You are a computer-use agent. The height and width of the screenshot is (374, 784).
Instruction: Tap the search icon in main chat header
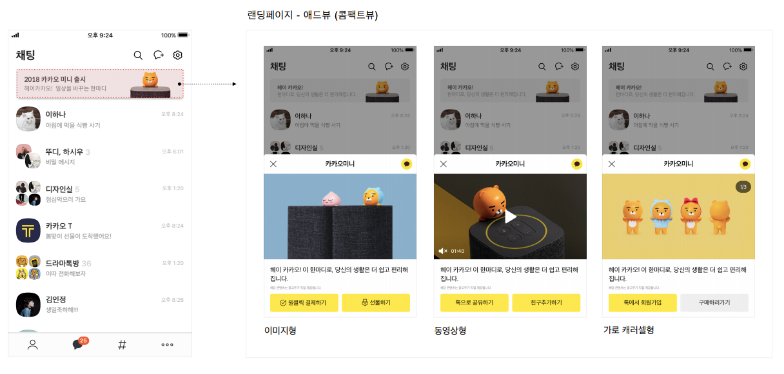point(138,55)
